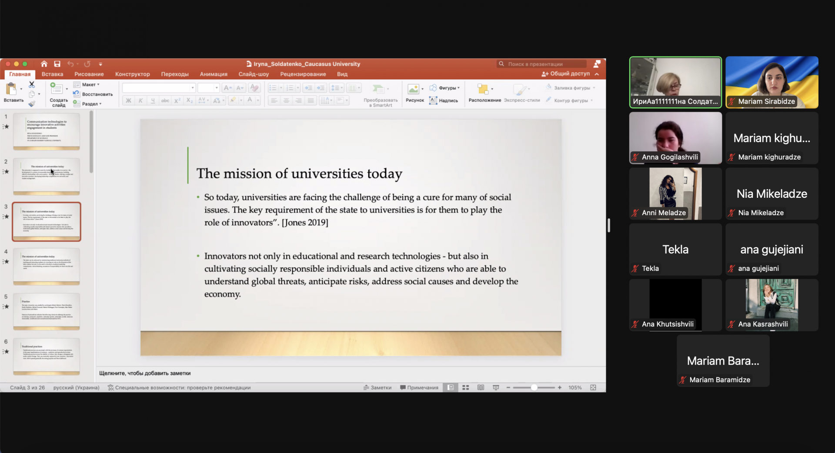Switch to reading view
The image size is (835, 453).
point(481,387)
